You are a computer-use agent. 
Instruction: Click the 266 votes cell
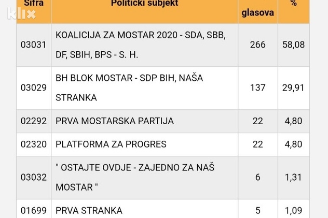pyautogui.click(x=257, y=45)
